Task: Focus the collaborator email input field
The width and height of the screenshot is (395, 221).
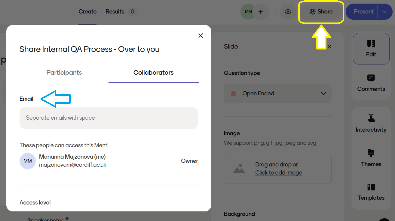Action: point(109,118)
